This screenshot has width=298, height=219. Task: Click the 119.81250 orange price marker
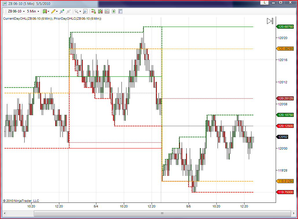(285, 181)
